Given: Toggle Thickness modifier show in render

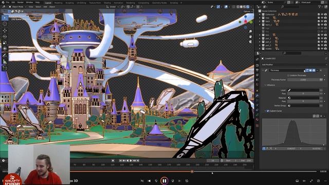Looking at the screenshot, I should tap(314, 70).
